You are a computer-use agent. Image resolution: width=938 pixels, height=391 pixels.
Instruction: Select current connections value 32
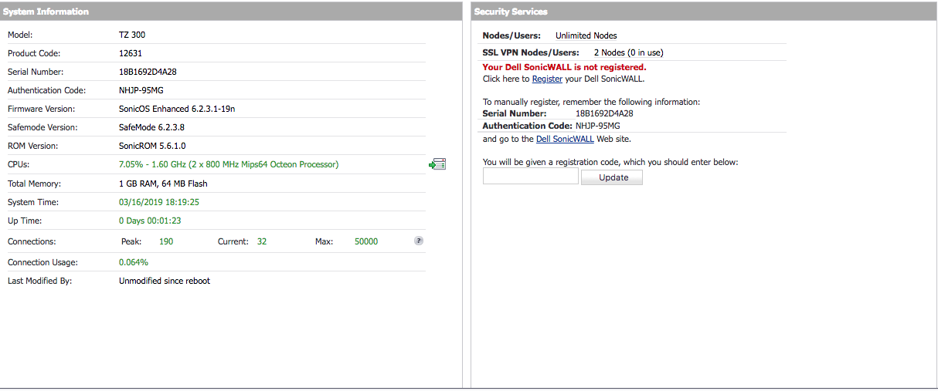[x=262, y=241]
